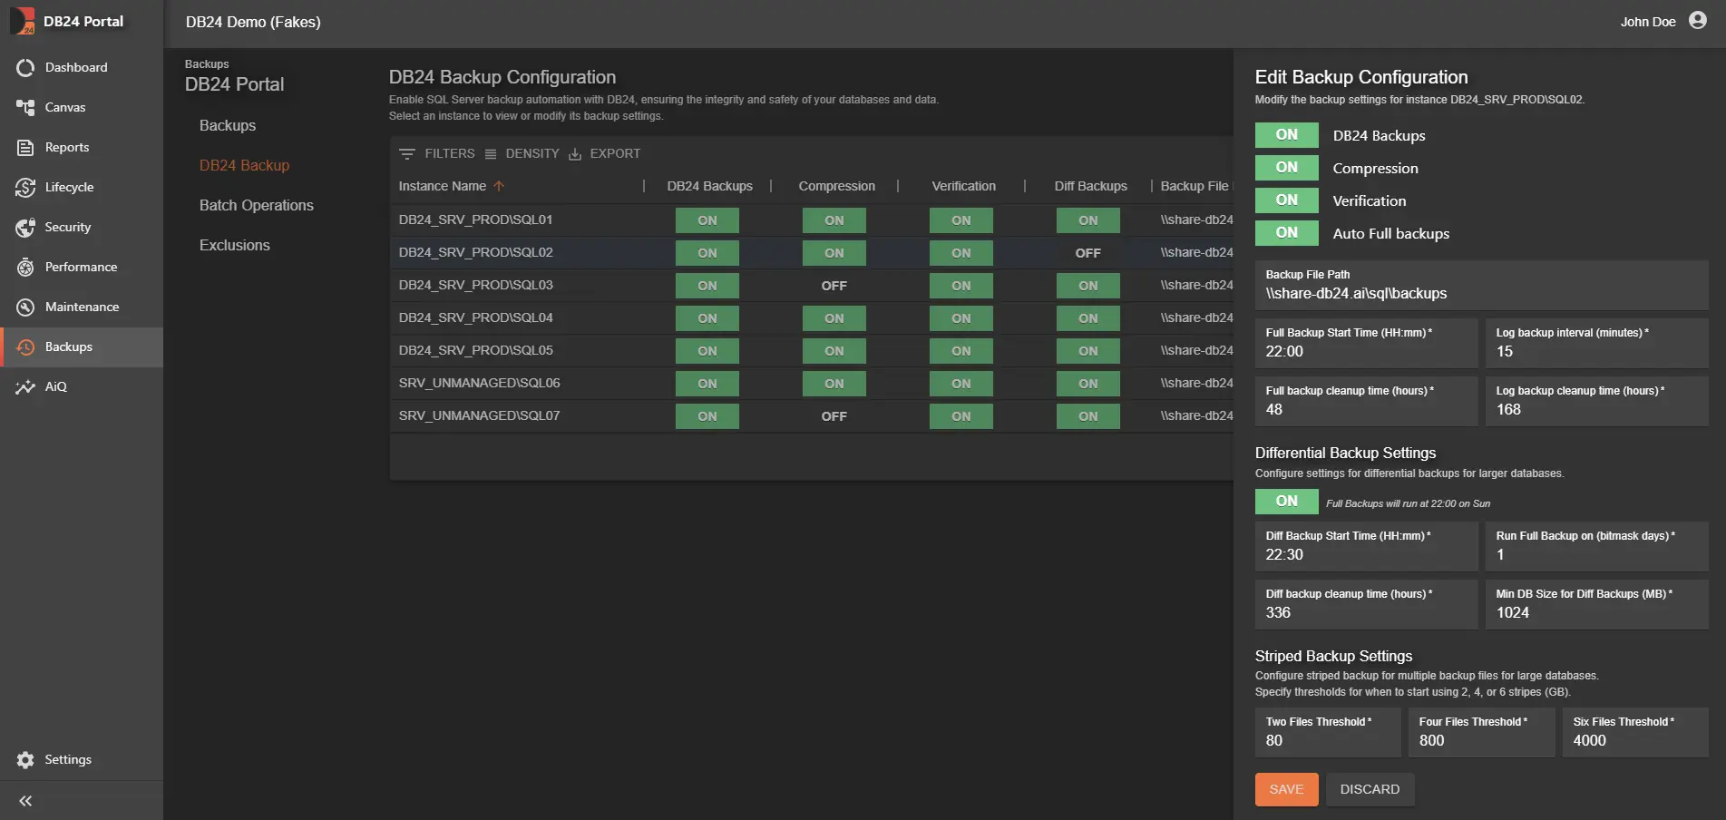
Task: Click the Backup File Path input field
Action: click(1480, 293)
